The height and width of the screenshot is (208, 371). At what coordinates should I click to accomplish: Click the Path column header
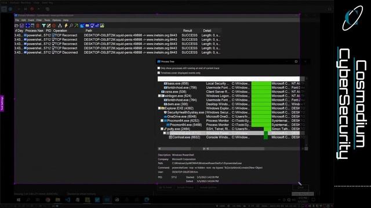pyautogui.click(x=89, y=31)
